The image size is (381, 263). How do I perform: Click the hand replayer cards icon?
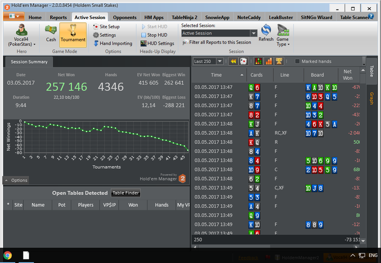[x=243, y=61]
